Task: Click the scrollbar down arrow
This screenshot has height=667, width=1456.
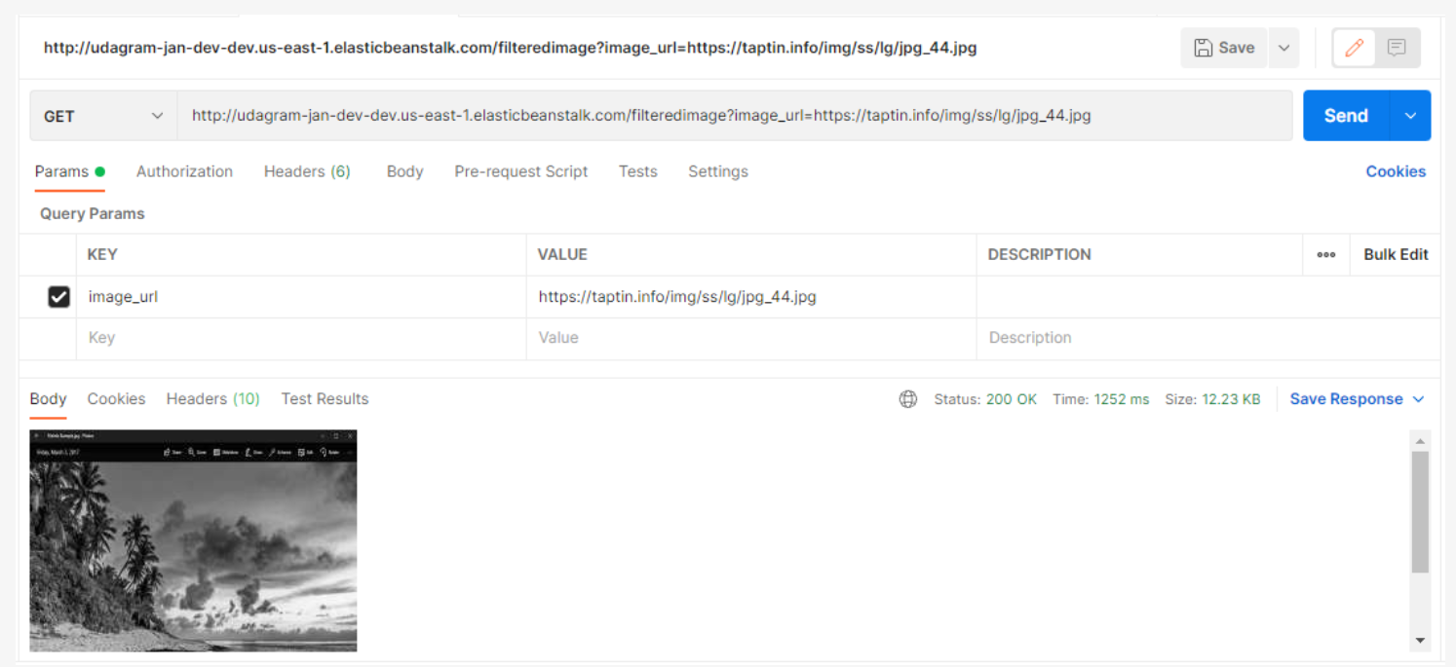Action: [1420, 640]
